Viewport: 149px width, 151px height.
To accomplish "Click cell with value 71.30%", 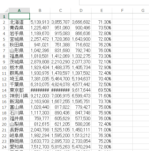I will coord(102,22).
